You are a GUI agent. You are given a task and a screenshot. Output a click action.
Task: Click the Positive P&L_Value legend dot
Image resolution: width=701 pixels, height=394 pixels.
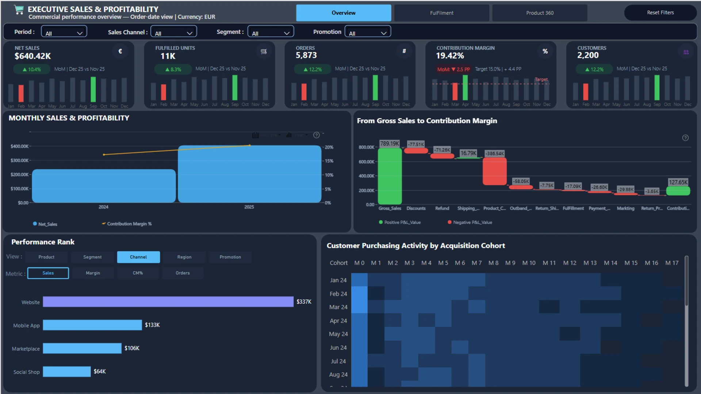381,222
